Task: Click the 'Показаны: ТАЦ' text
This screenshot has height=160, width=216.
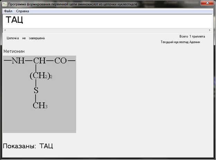Action: coord(28,146)
